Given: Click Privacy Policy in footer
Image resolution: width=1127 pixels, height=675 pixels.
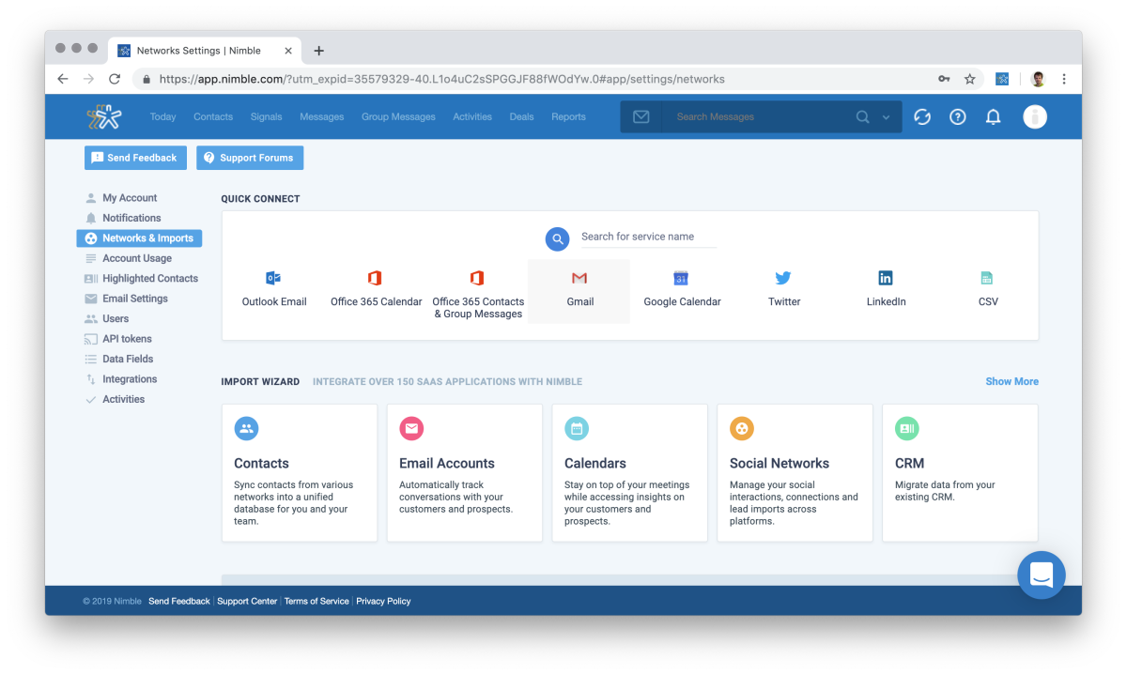Looking at the screenshot, I should pyautogui.click(x=383, y=602).
